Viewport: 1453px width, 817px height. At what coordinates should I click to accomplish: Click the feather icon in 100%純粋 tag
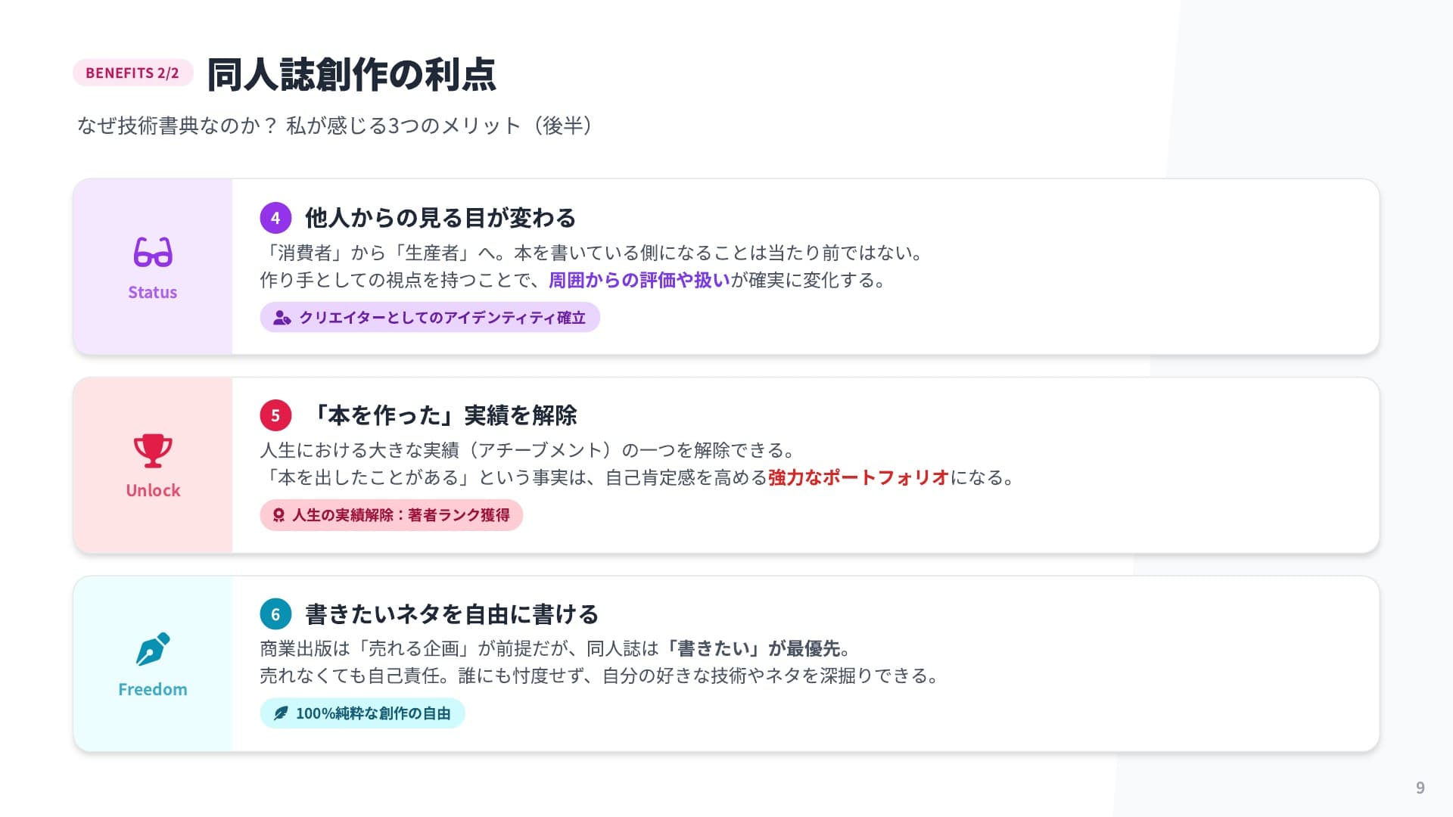[x=281, y=713]
